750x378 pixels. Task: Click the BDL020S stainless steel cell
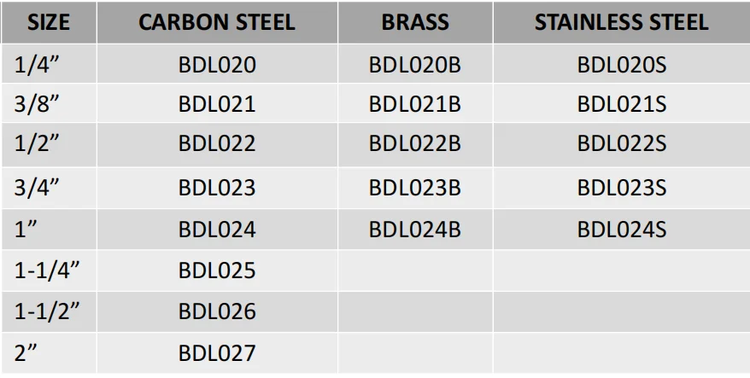[621, 64]
